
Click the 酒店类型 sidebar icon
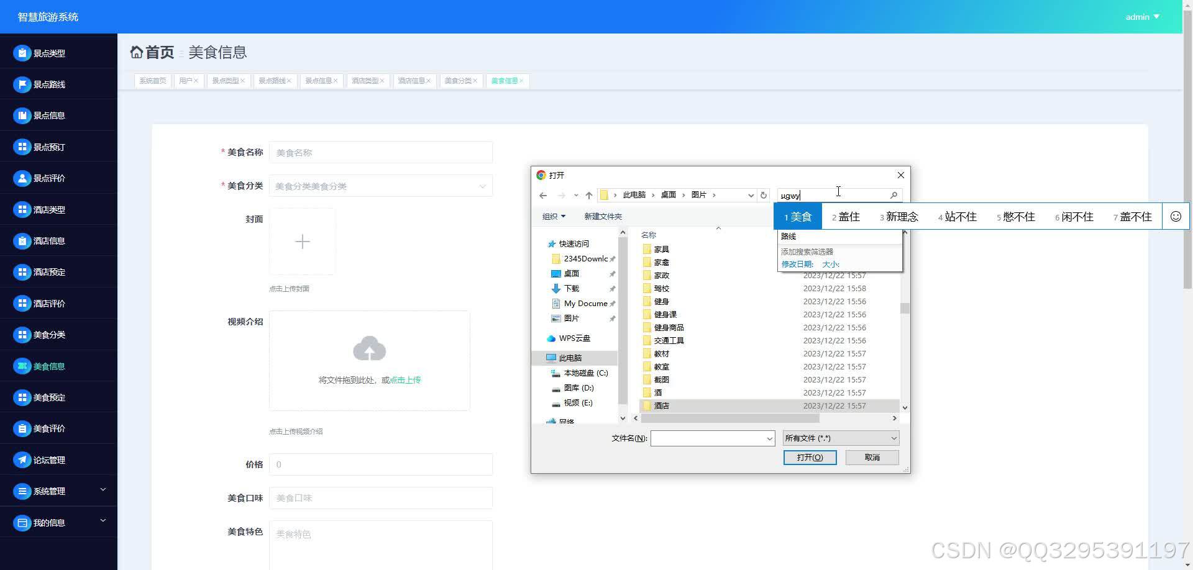(22, 210)
